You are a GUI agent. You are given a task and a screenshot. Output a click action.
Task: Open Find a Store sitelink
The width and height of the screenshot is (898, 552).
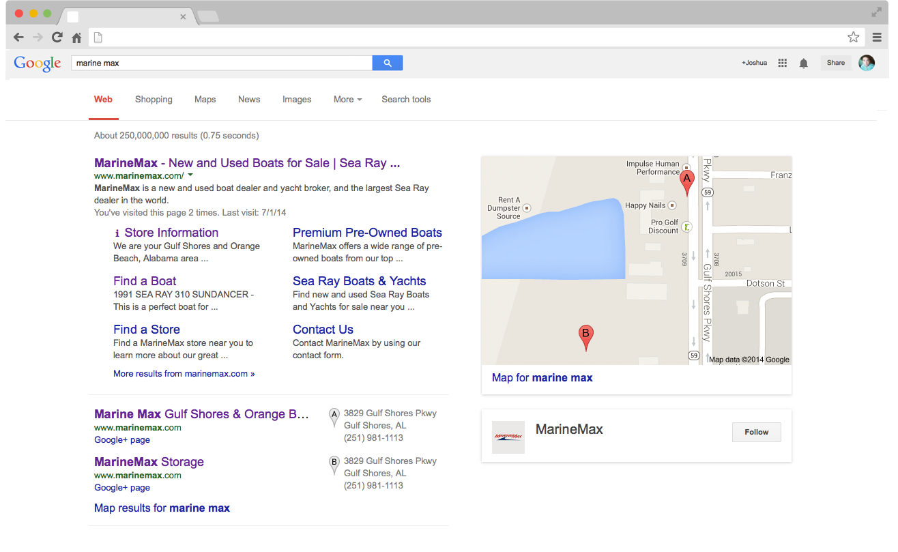[x=147, y=330]
